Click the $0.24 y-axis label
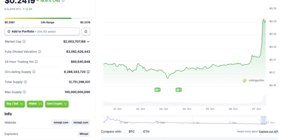This screenshot has height=140, width=281. point(273,21)
